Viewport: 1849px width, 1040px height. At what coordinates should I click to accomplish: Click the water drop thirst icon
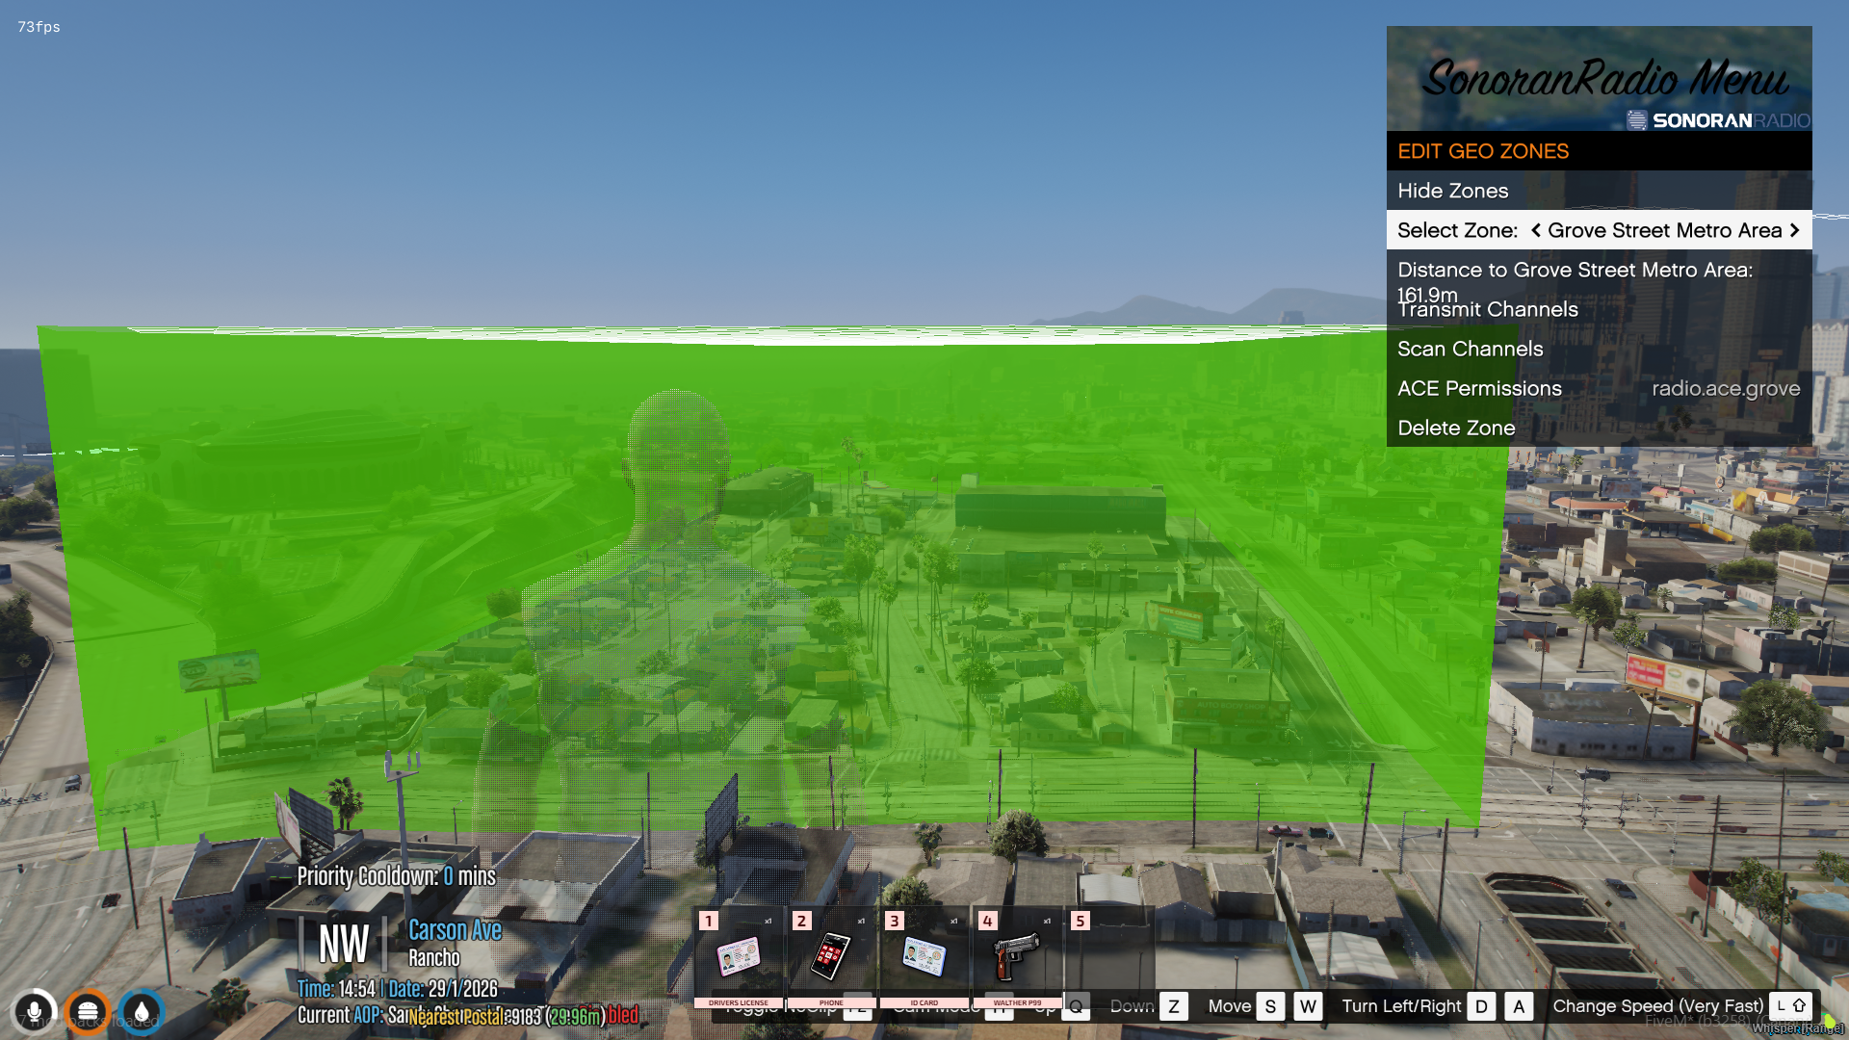[142, 1012]
